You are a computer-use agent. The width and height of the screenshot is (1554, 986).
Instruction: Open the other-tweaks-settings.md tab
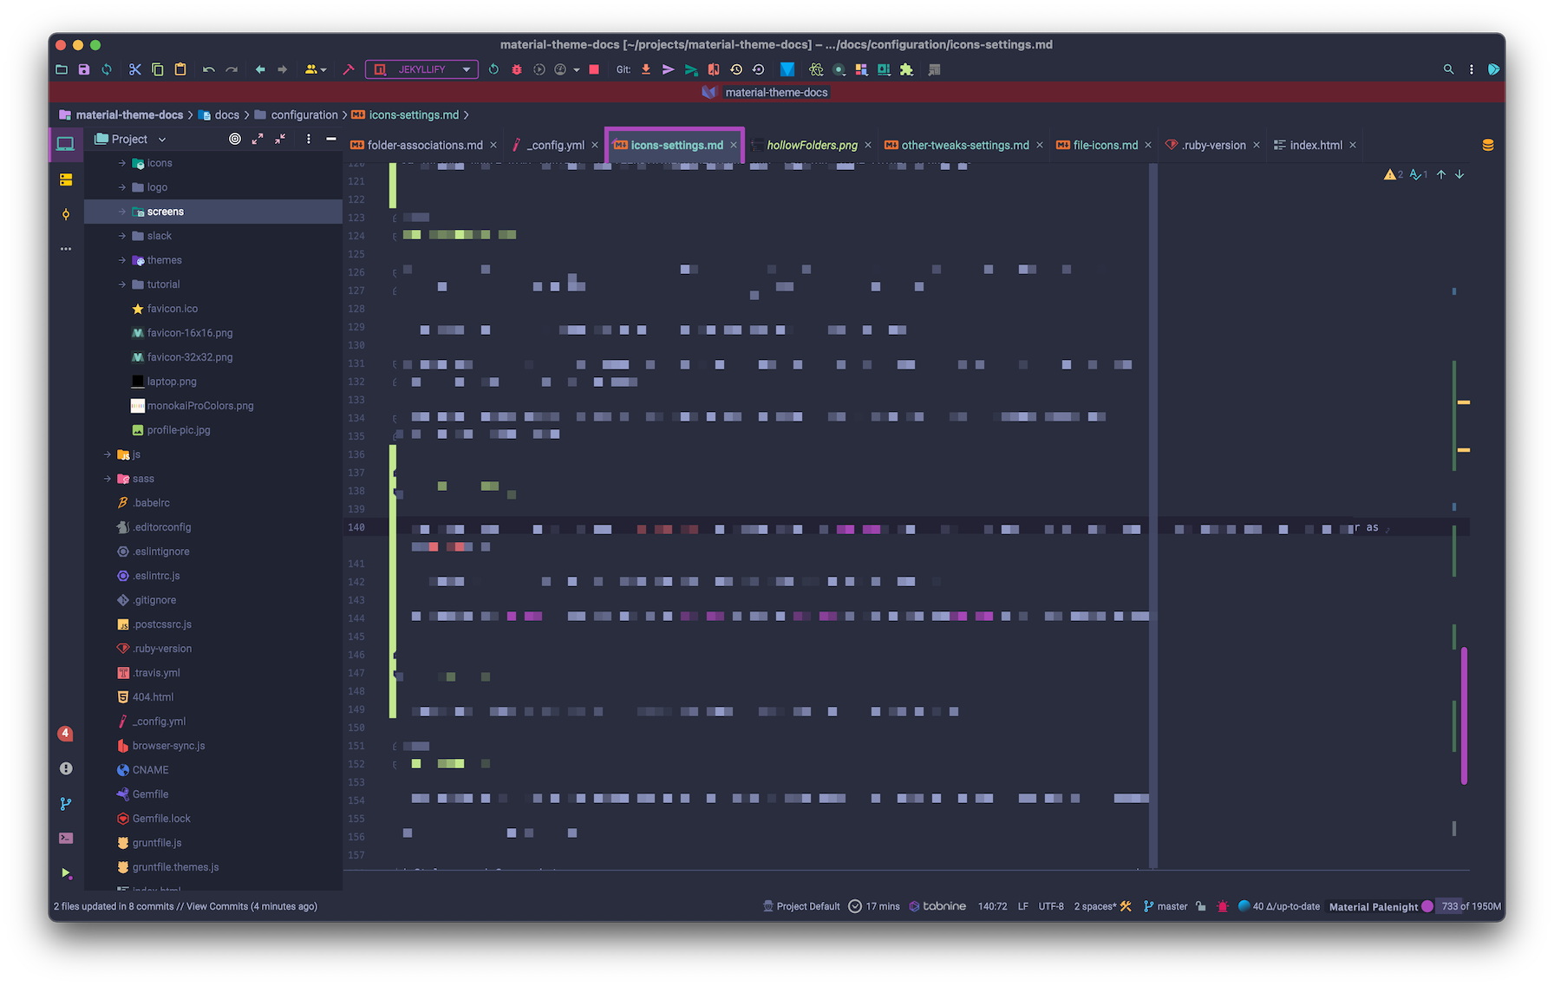963,145
